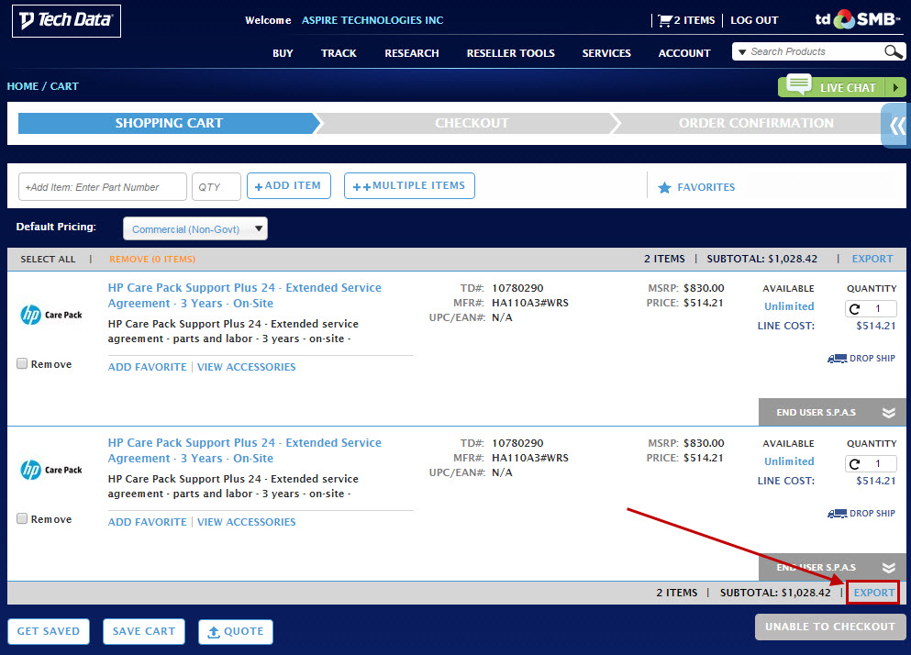911x655 pixels.
Task: Click the MULTIPLE ITEMS button
Action: pyautogui.click(x=409, y=186)
